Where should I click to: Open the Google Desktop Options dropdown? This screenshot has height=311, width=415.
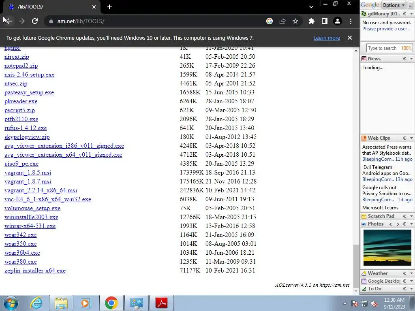(393, 5)
